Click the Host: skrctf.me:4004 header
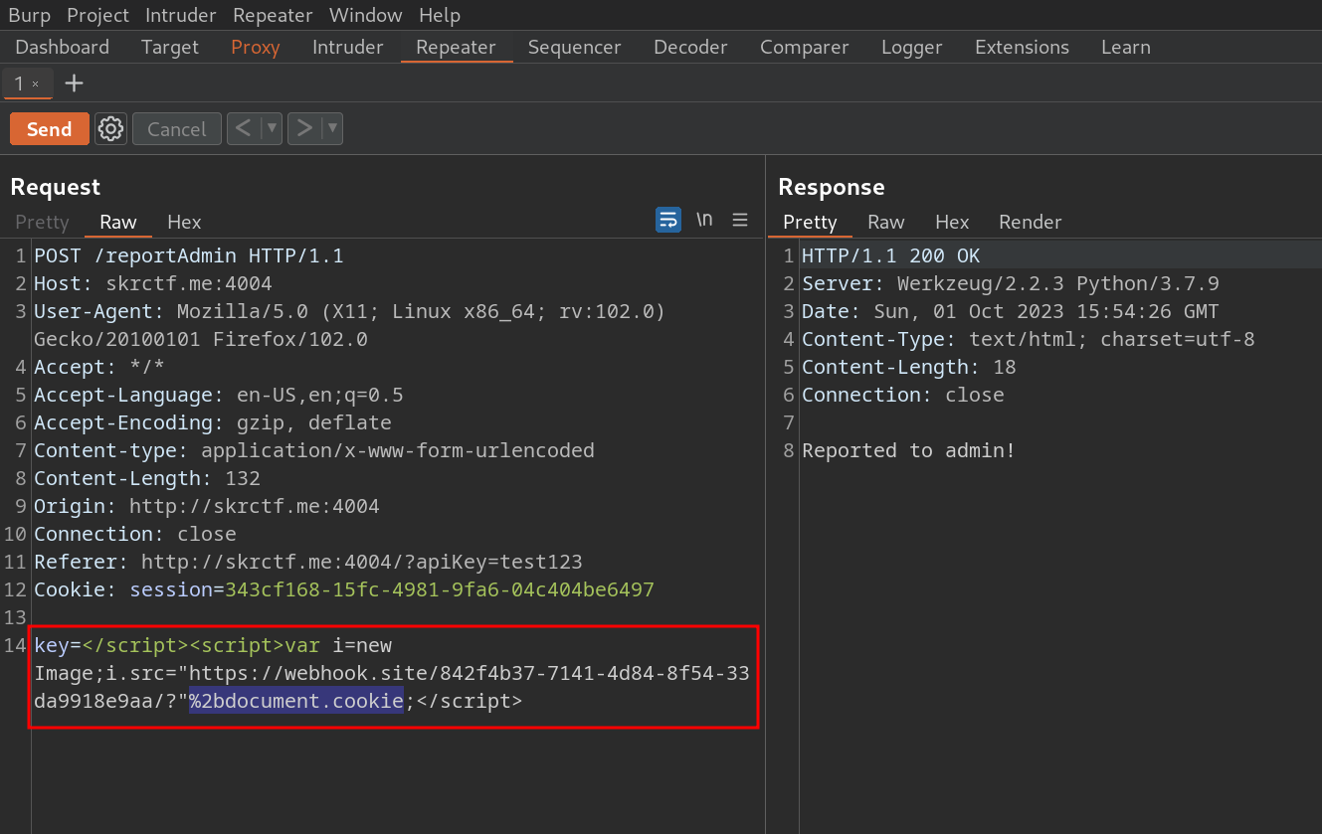The height and width of the screenshot is (834, 1322). pos(153,283)
